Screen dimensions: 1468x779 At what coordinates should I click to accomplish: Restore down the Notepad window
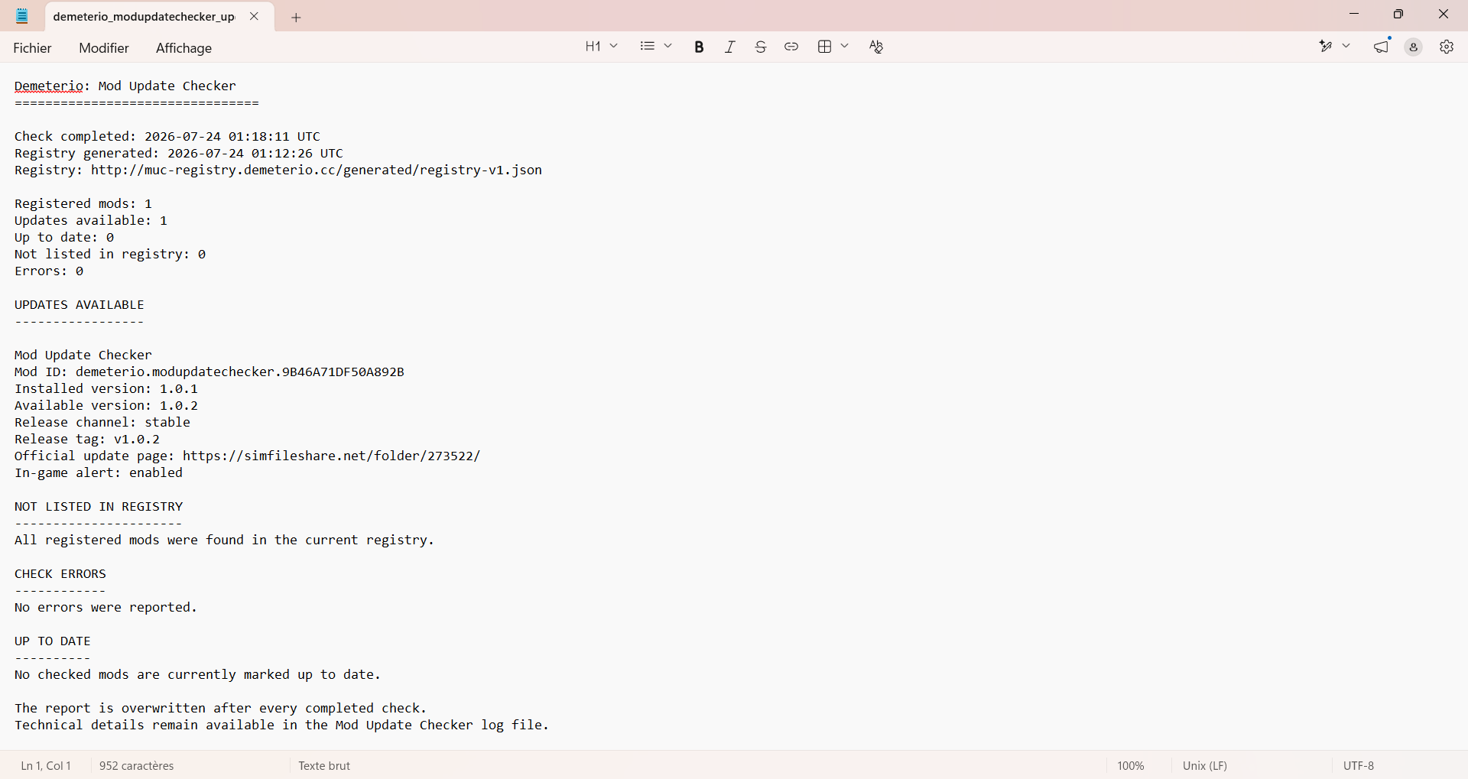1398,15
